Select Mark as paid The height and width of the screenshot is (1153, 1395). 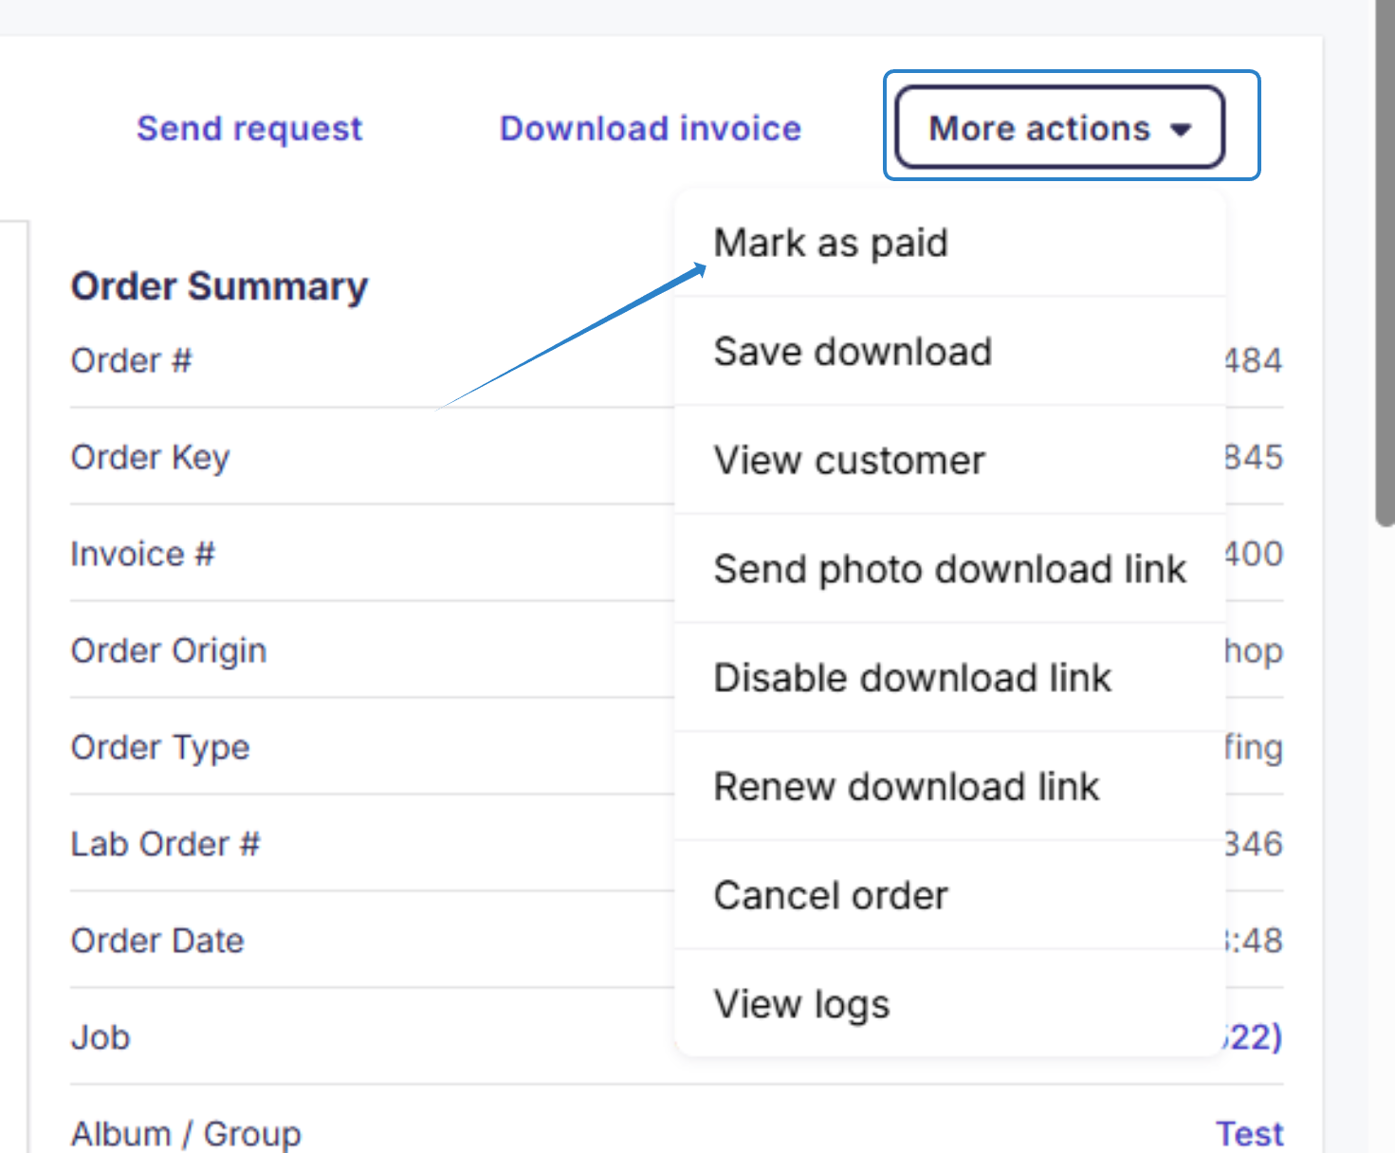click(831, 243)
